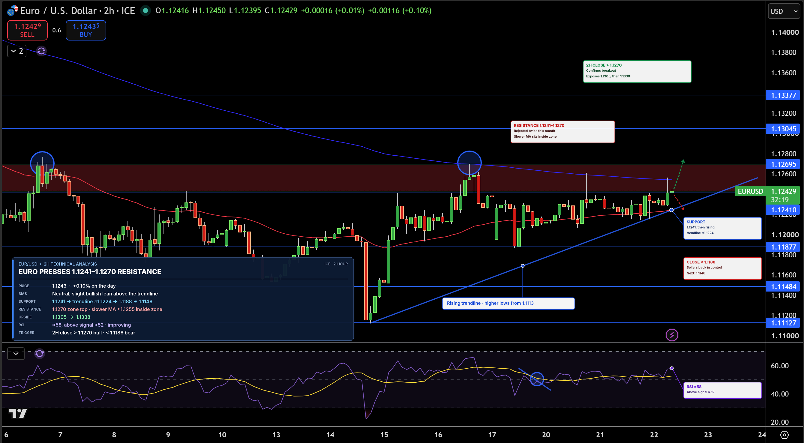The image size is (804, 443).
Task: Click the '1.1305 → 1.1338' upside text
Action: tap(71, 317)
